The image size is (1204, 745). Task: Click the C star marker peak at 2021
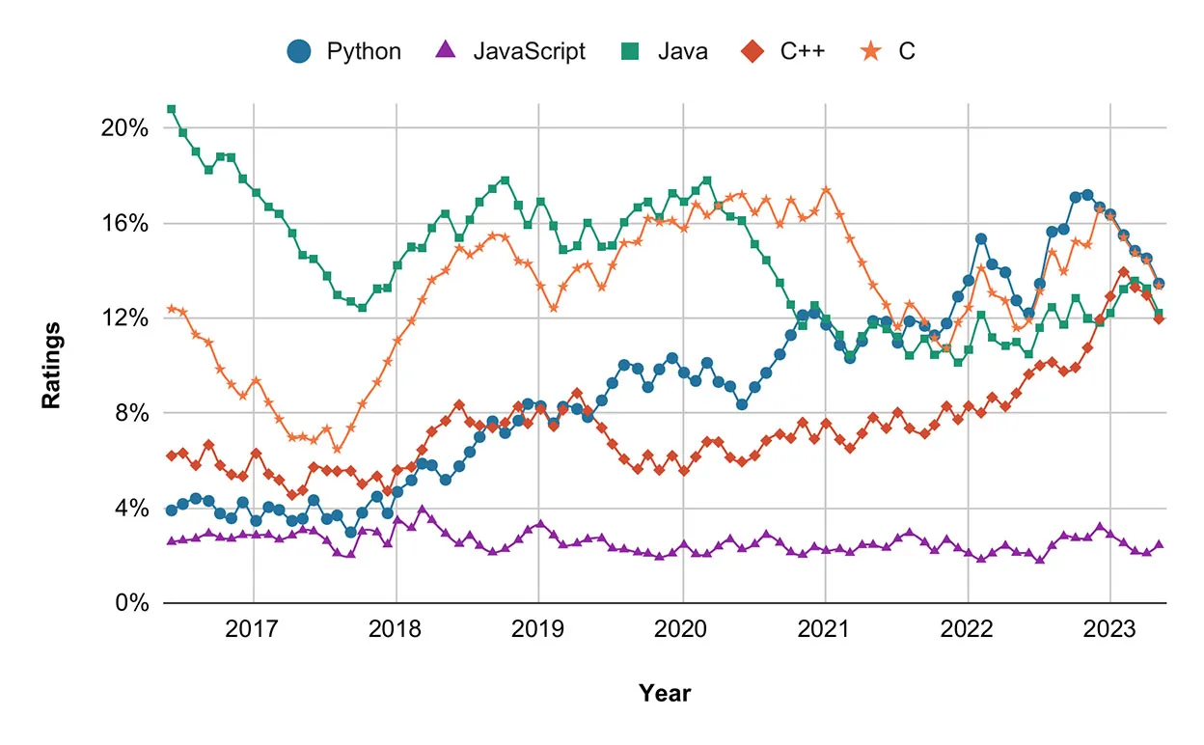[x=826, y=190]
